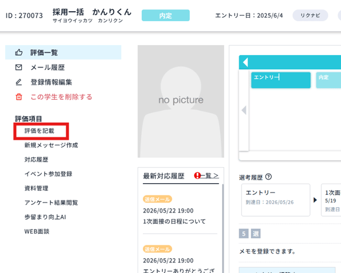This screenshot has height=273, width=341.
Task: Click the white left arrow in teal header
Action: pyautogui.click(x=246, y=62)
